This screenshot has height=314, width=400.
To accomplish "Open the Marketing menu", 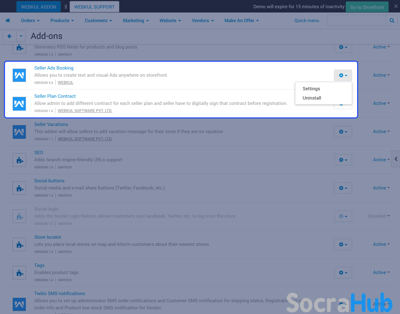I will 136,20.
